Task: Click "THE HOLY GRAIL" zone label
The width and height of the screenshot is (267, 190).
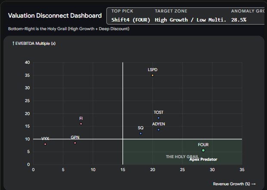Action: [x=182, y=156]
